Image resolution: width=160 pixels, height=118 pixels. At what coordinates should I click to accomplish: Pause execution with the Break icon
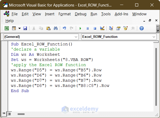tap(88, 28)
